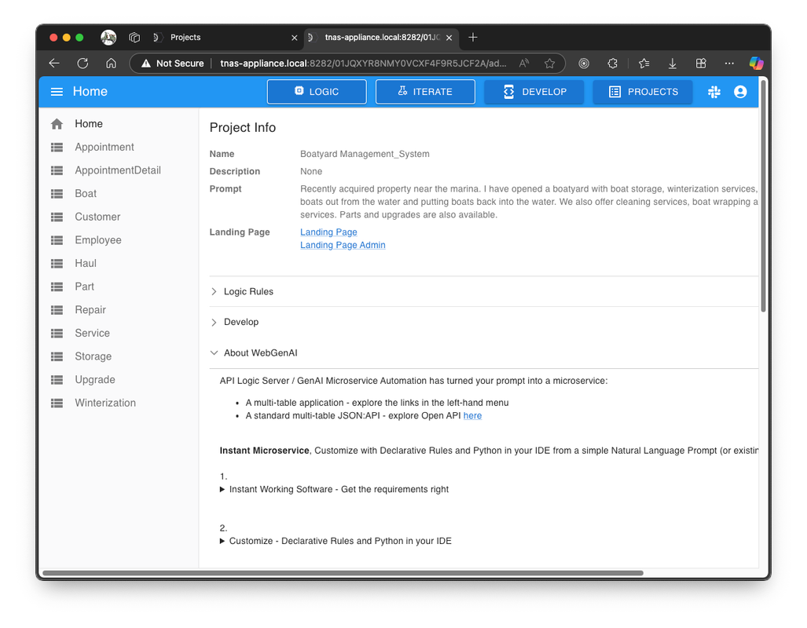Open the PROJECTS button
The height and width of the screenshot is (628, 807).
(642, 92)
